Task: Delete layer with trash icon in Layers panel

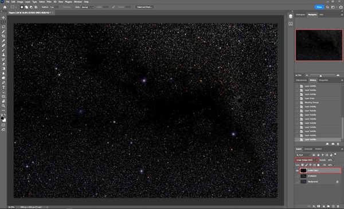Action: tap(338, 206)
